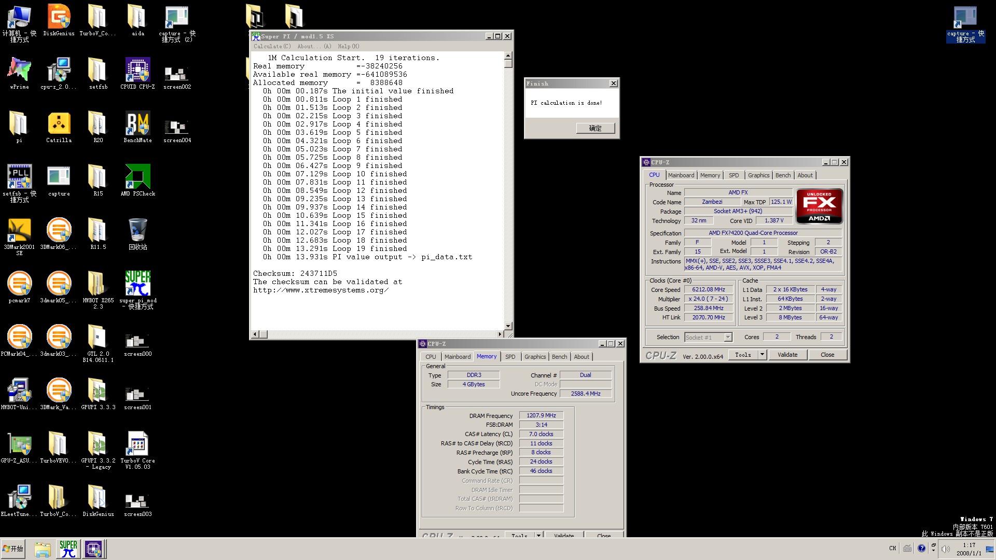The width and height of the screenshot is (996, 560).
Task: Open Help menu in Super PI
Action: pyautogui.click(x=348, y=46)
